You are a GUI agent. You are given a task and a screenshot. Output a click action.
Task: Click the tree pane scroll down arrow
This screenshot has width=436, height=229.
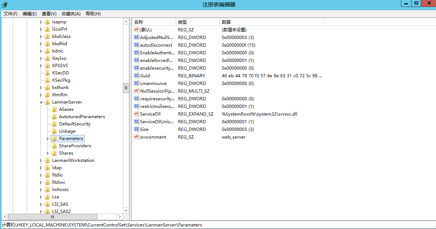tap(126, 210)
